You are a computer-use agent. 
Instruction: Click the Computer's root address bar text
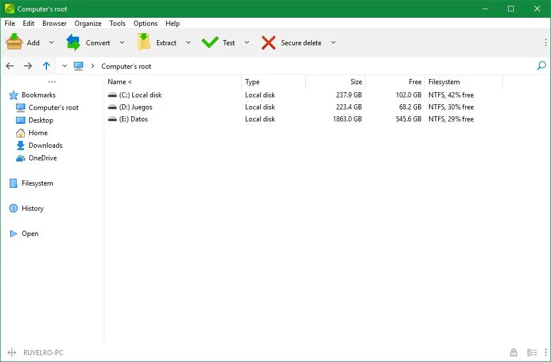[x=126, y=66]
